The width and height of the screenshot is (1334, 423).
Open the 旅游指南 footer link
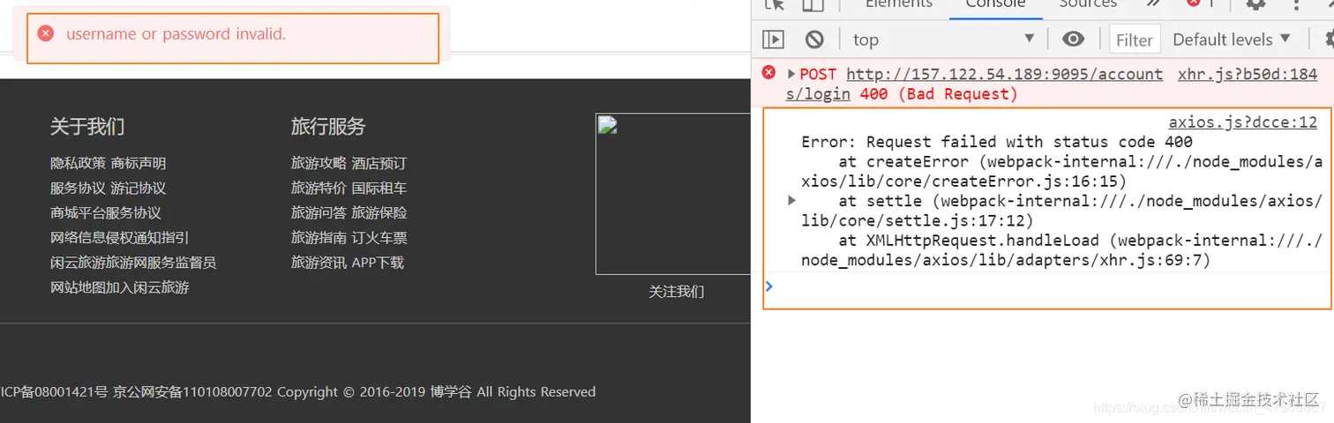[x=319, y=237]
